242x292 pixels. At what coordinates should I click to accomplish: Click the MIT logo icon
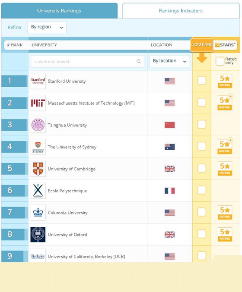point(38,103)
